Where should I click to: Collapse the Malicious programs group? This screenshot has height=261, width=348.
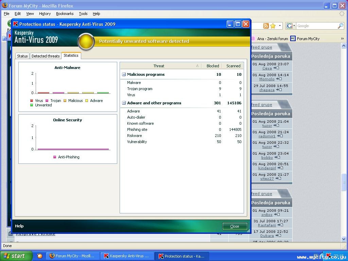pyautogui.click(x=124, y=74)
